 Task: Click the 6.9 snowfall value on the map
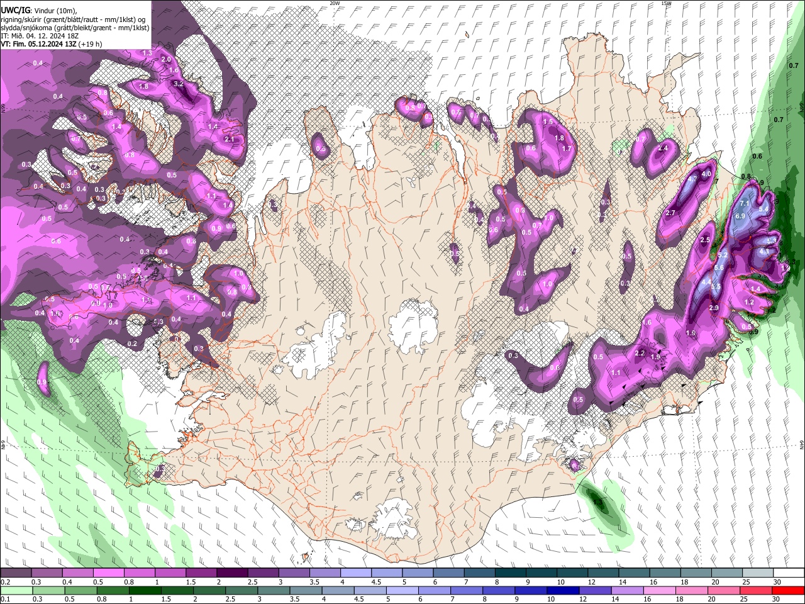(x=740, y=216)
